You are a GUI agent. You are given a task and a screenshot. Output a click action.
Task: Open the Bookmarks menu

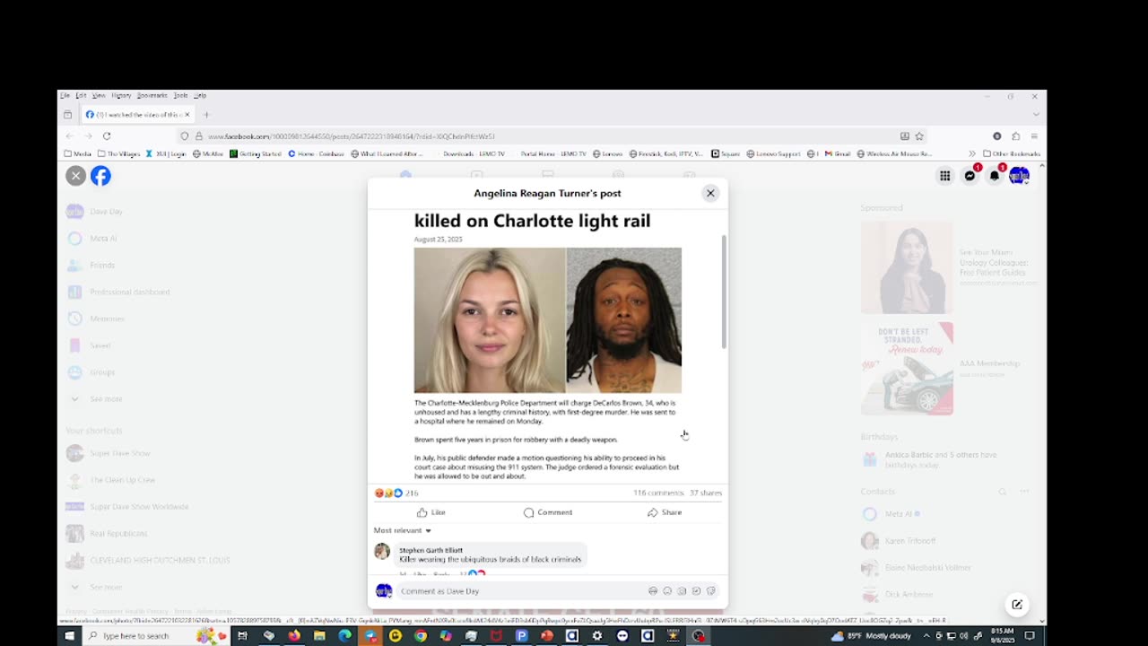point(152,95)
